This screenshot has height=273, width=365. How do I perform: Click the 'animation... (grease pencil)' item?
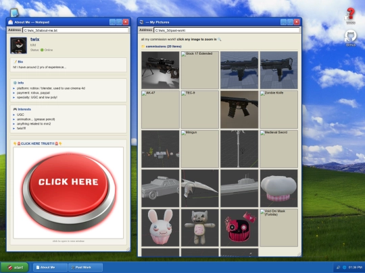click(36, 119)
